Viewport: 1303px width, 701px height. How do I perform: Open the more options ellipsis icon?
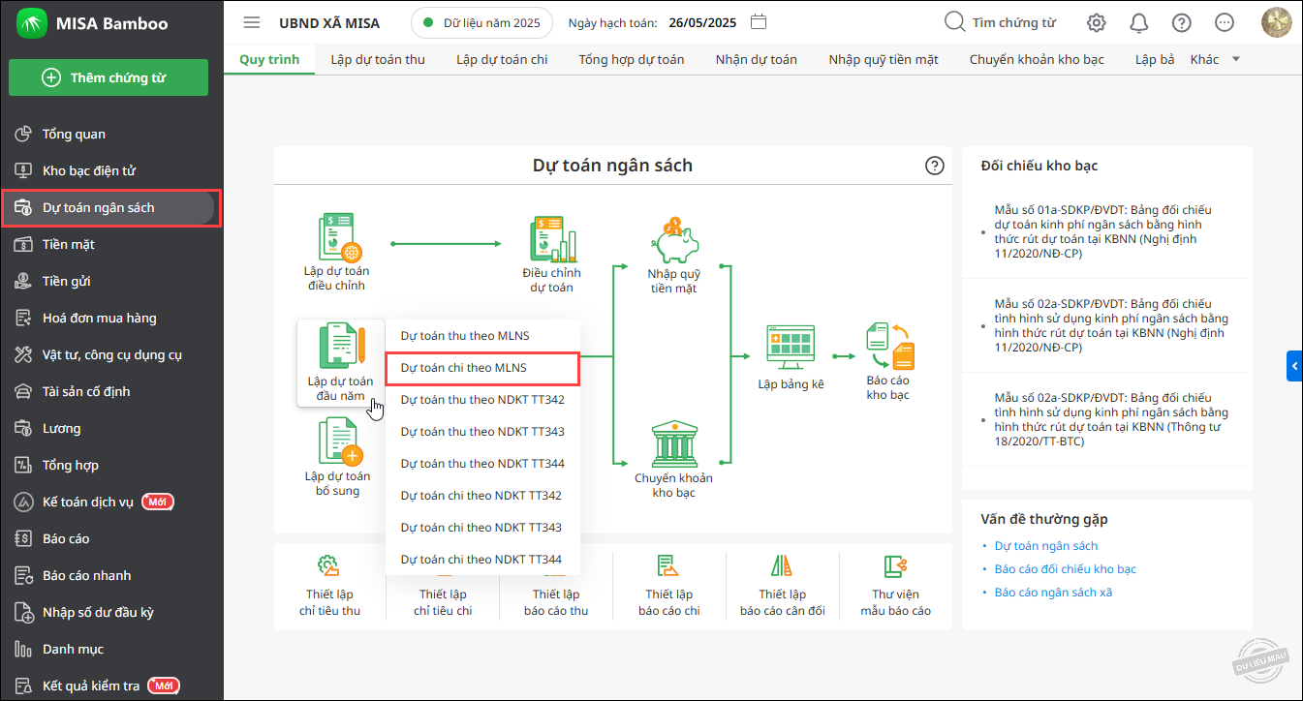pyautogui.click(x=1225, y=22)
